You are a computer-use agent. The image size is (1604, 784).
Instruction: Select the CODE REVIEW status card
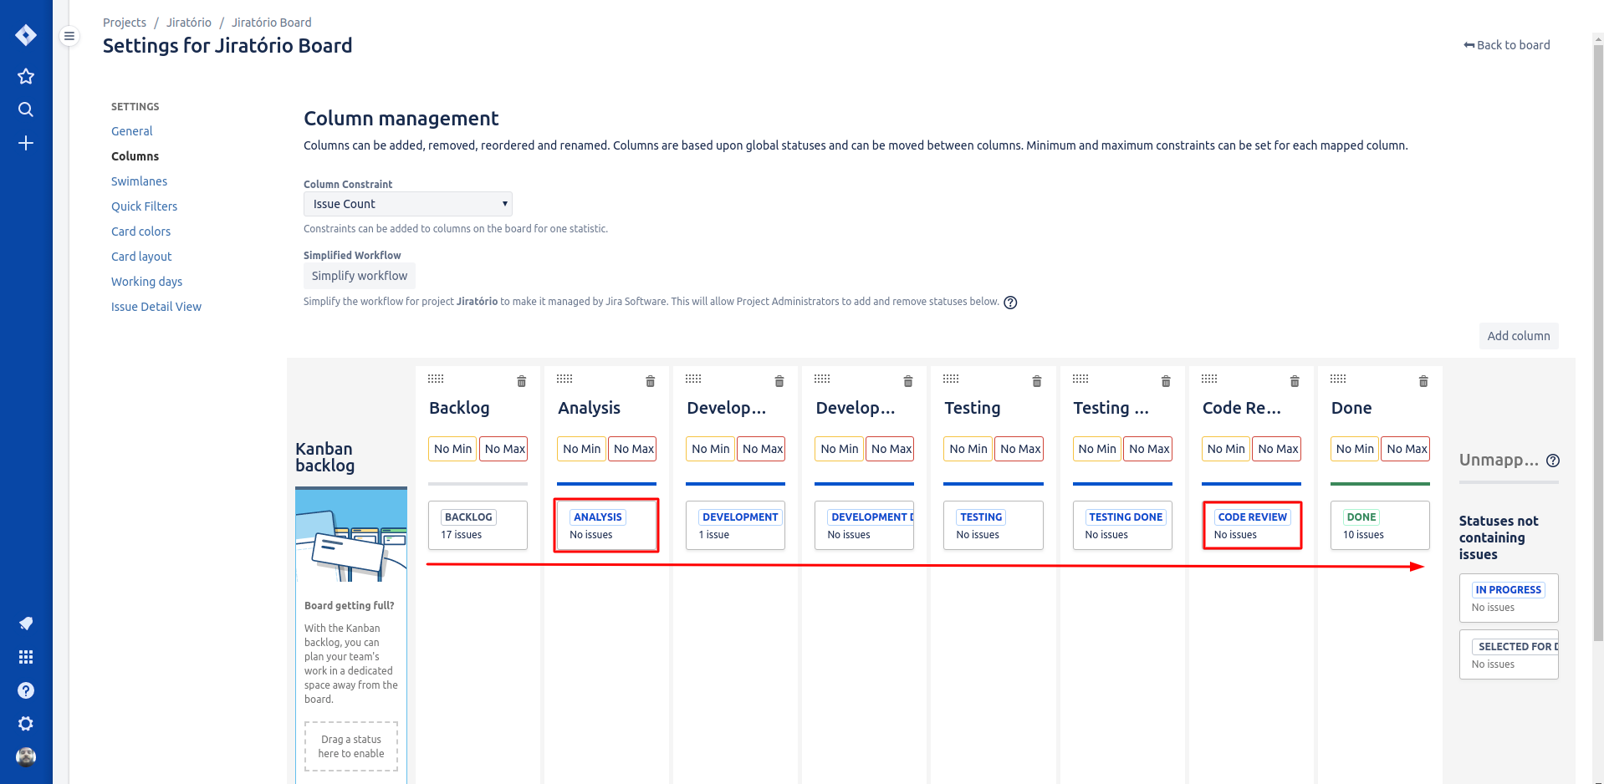[x=1252, y=525]
